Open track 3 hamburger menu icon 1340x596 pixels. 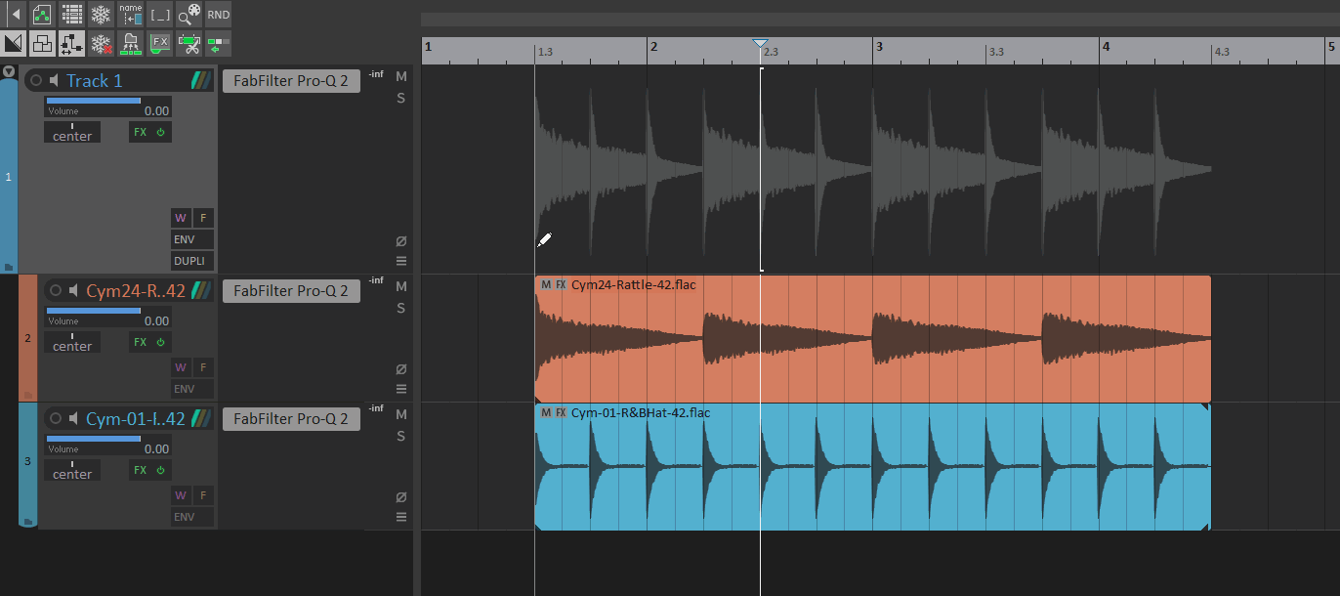(401, 517)
